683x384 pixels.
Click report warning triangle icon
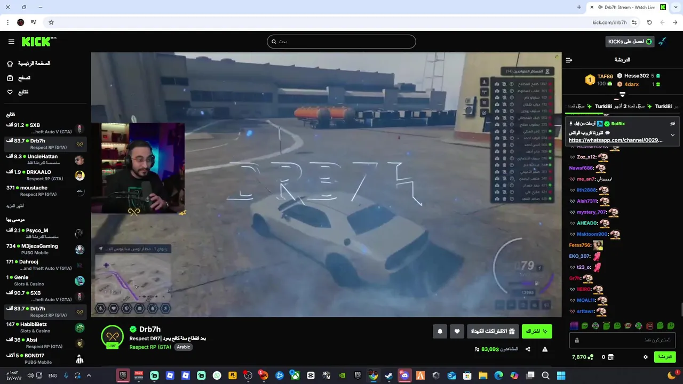(x=545, y=349)
